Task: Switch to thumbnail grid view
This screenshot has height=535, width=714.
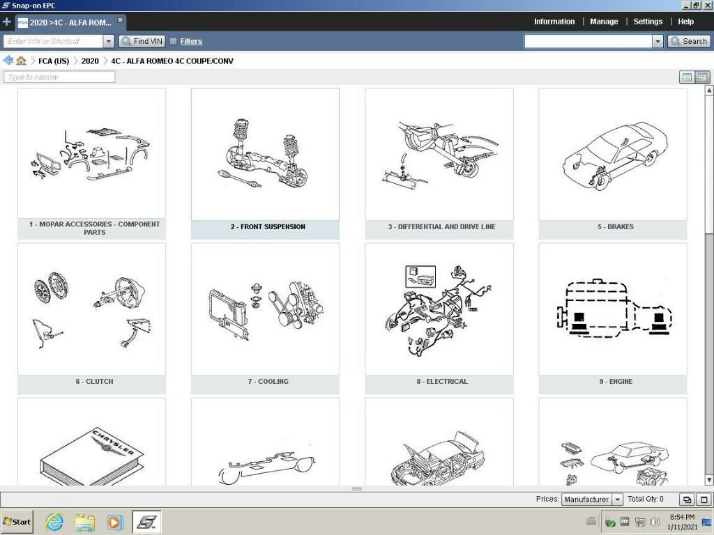Action: click(702, 77)
